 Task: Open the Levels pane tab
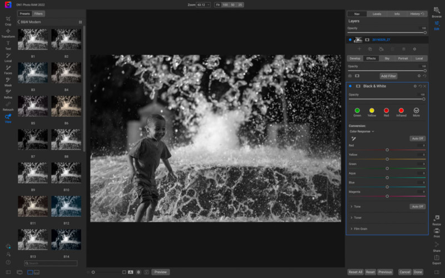click(377, 14)
